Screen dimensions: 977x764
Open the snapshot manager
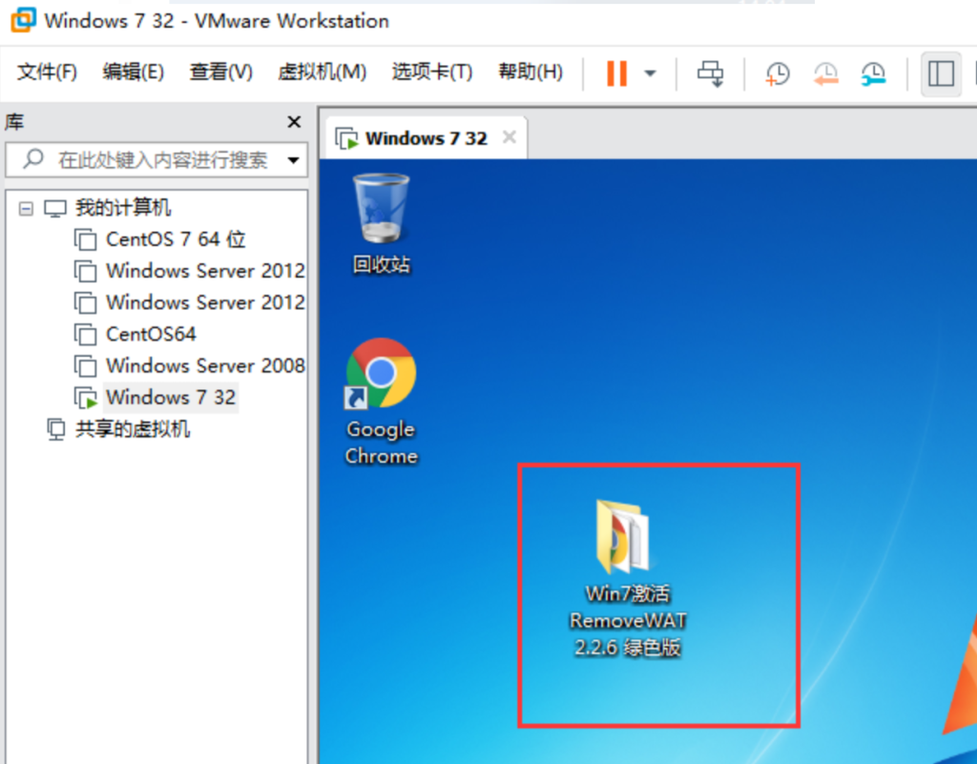tap(874, 74)
